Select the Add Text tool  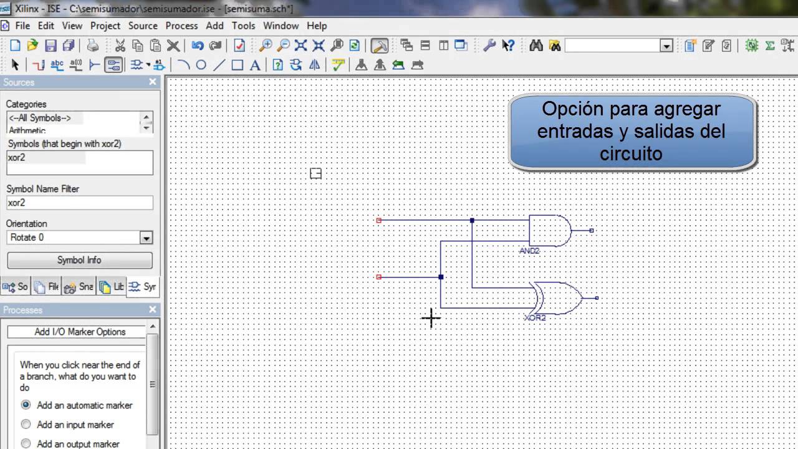(255, 65)
